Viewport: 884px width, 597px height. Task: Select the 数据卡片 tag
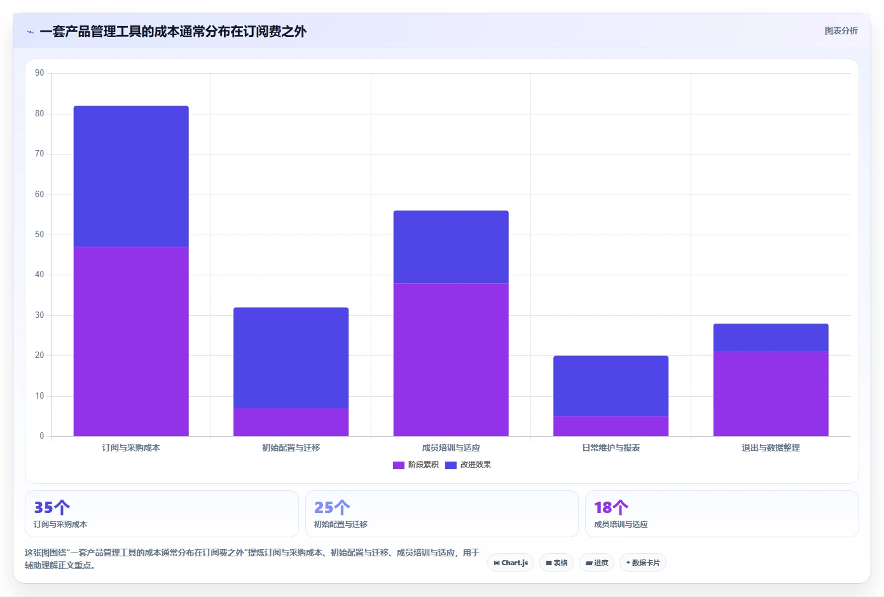[643, 563]
